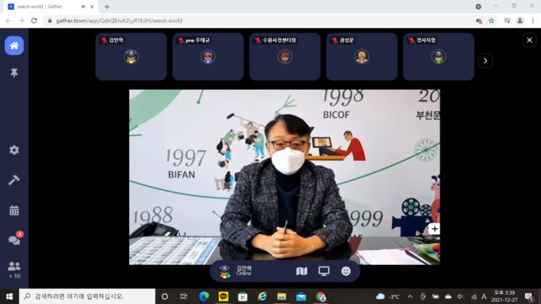
Task: Select the pin icon in left sidebar
Action: (x=14, y=73)
